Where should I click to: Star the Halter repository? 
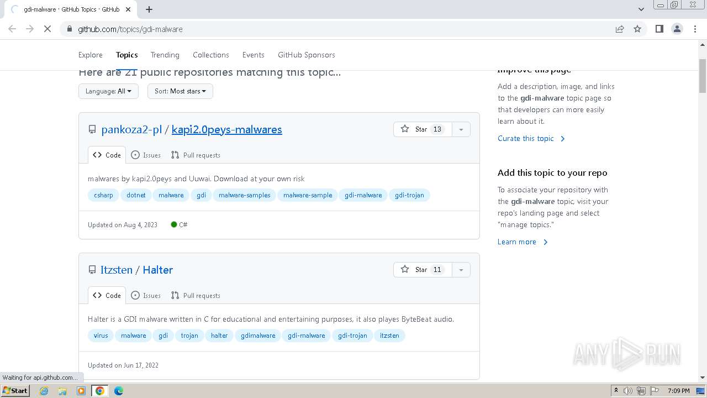pos(423,270)
